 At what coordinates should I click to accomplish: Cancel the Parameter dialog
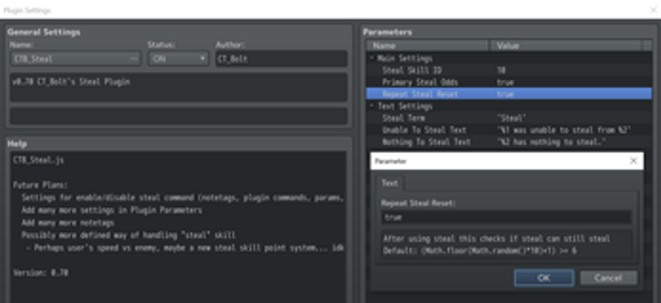608,277
